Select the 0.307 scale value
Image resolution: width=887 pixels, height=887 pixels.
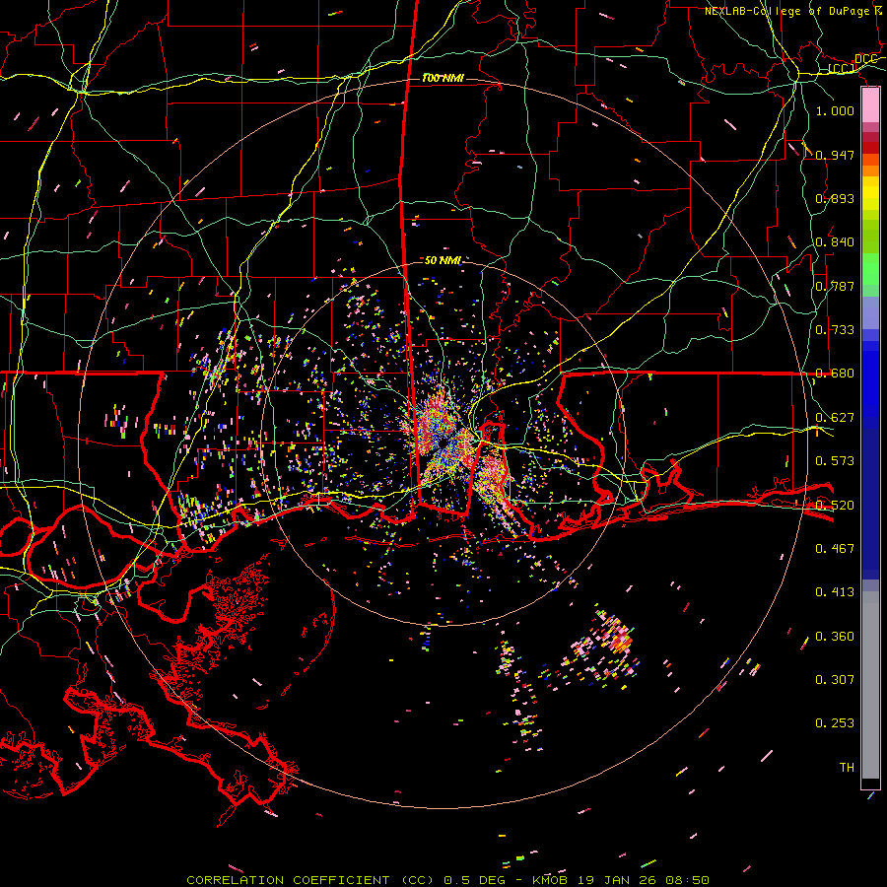pyautogui.click(x=835, y=680)
